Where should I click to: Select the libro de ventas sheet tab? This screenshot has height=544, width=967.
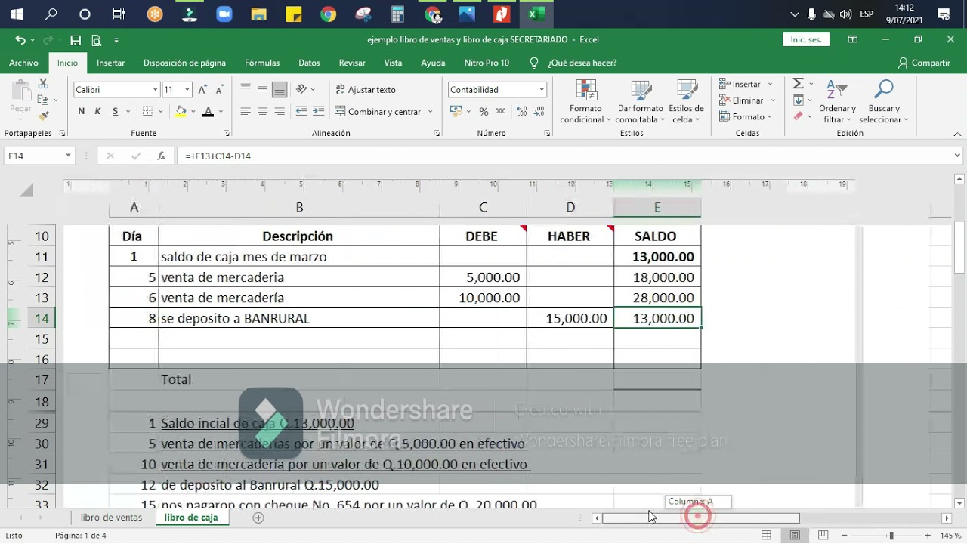(111, 518)
